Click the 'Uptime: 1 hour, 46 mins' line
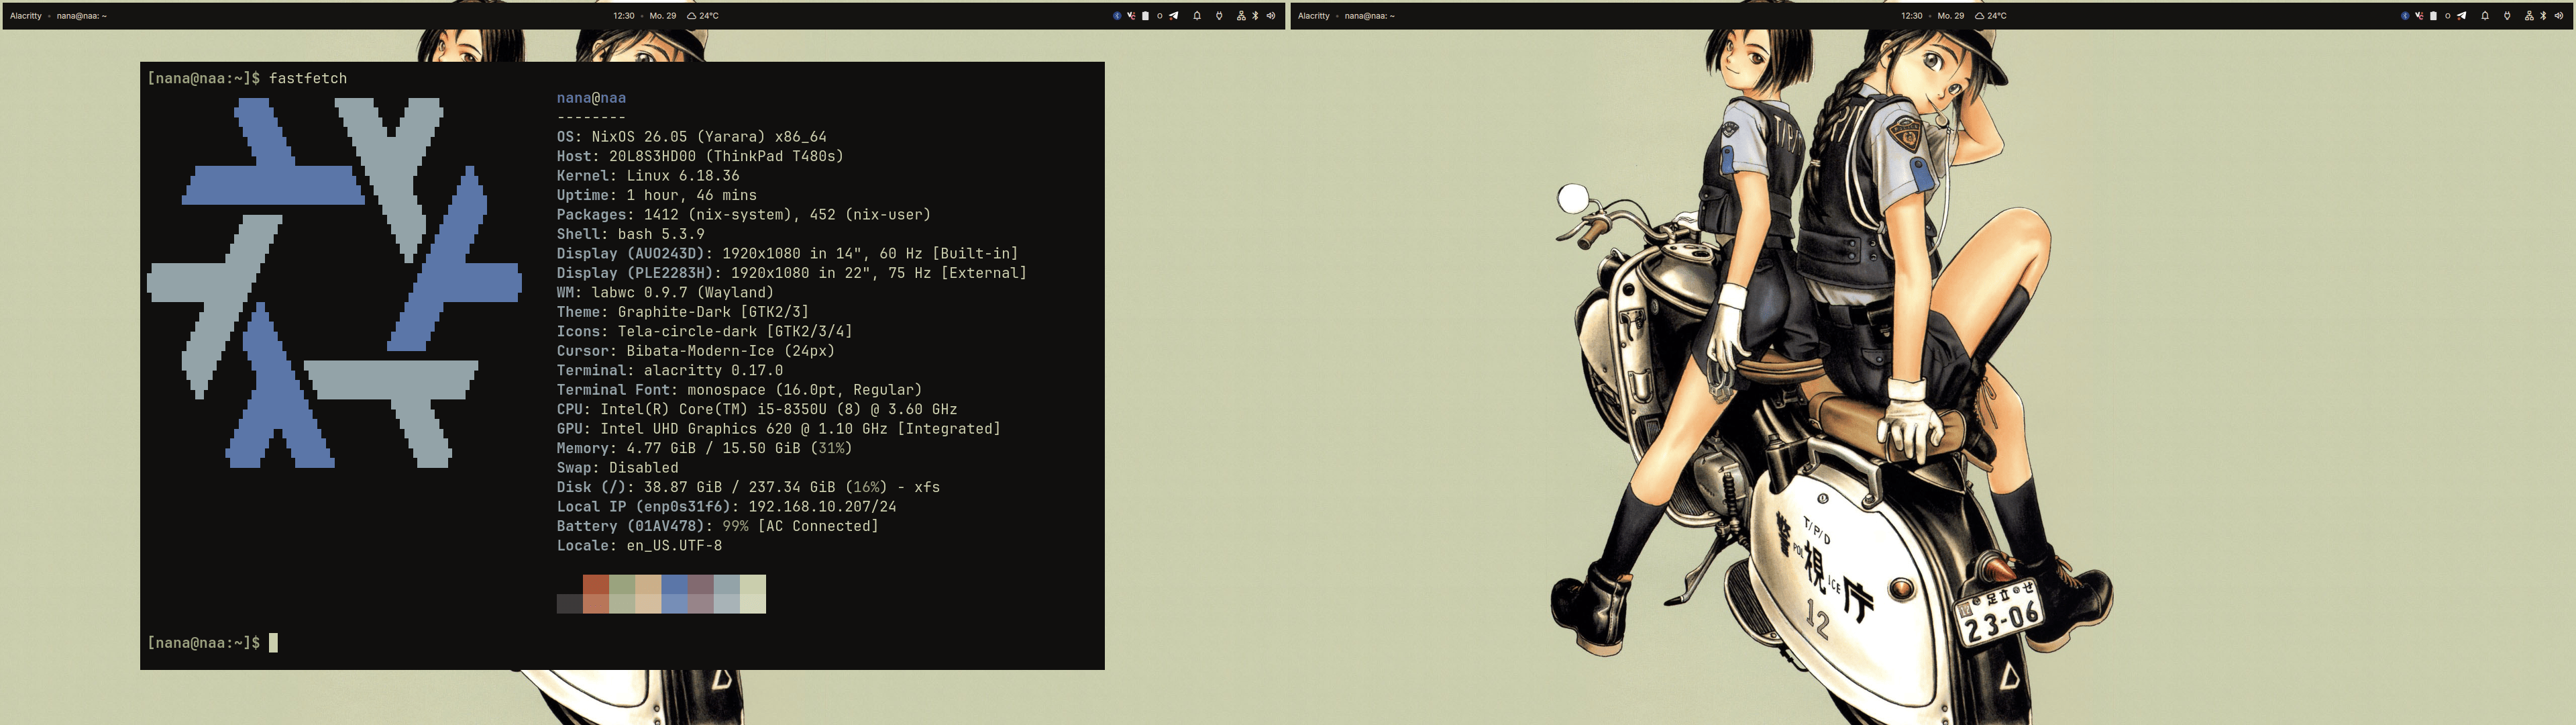 click(657, 195)
